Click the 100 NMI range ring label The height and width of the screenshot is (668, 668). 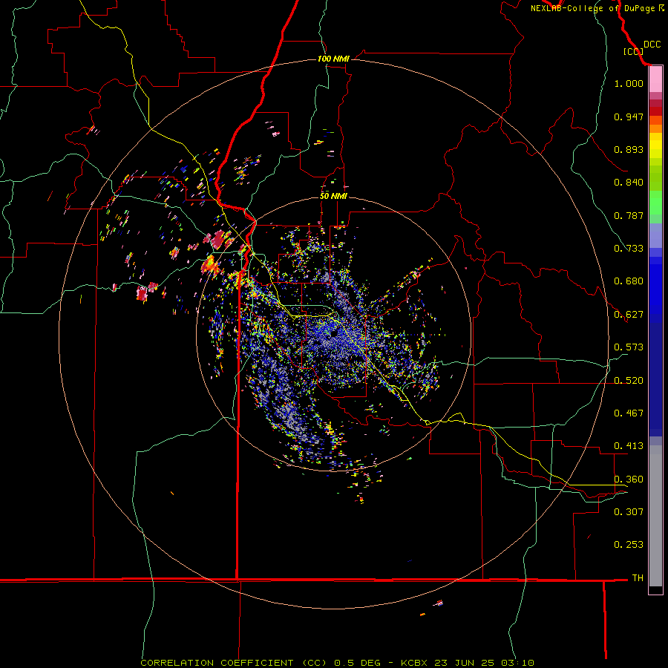pyautogui.click(x=333, y=59)
